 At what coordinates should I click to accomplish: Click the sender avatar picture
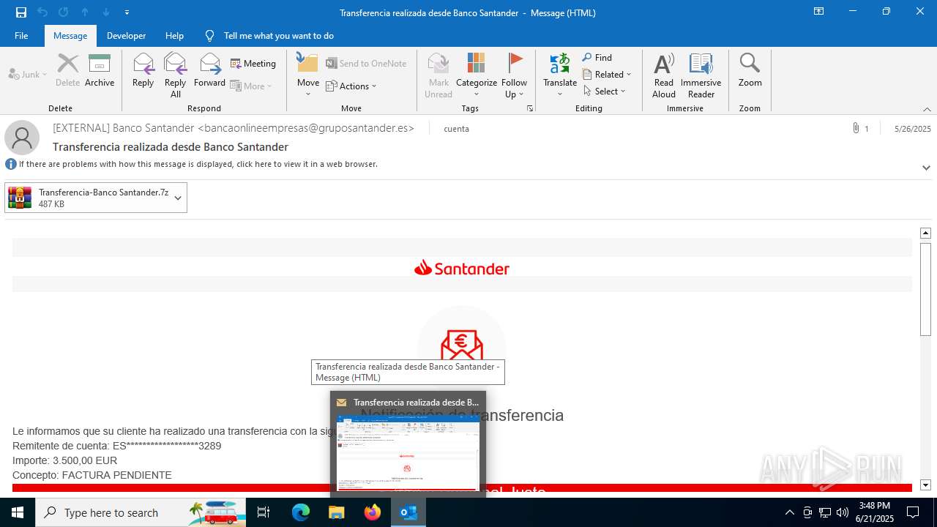coord(22,138)
